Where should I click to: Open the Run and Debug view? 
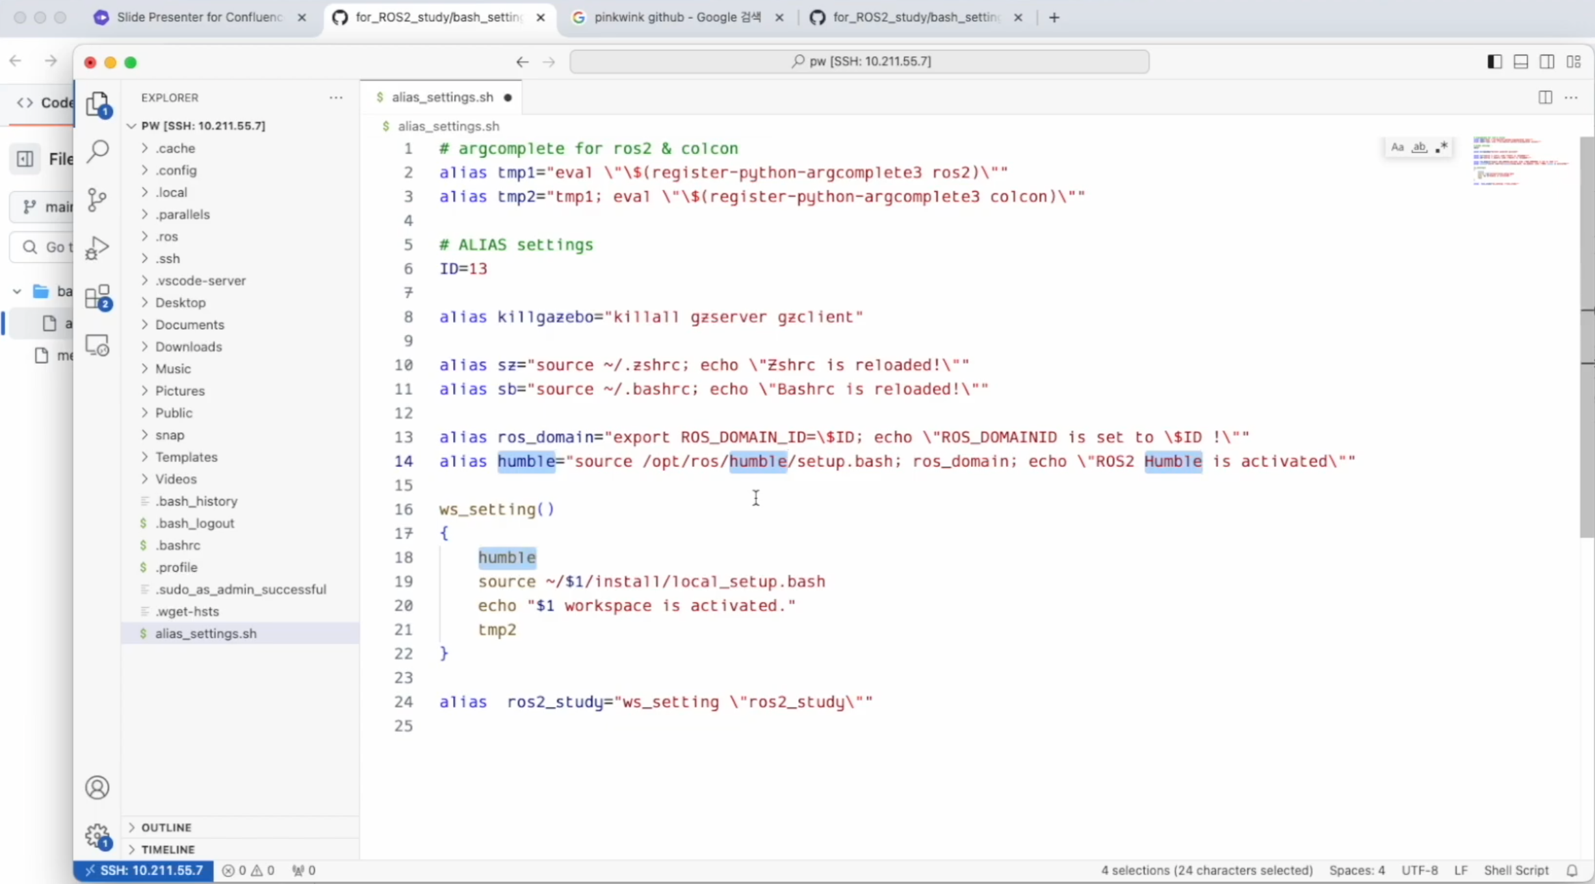(x=97, y=247)
